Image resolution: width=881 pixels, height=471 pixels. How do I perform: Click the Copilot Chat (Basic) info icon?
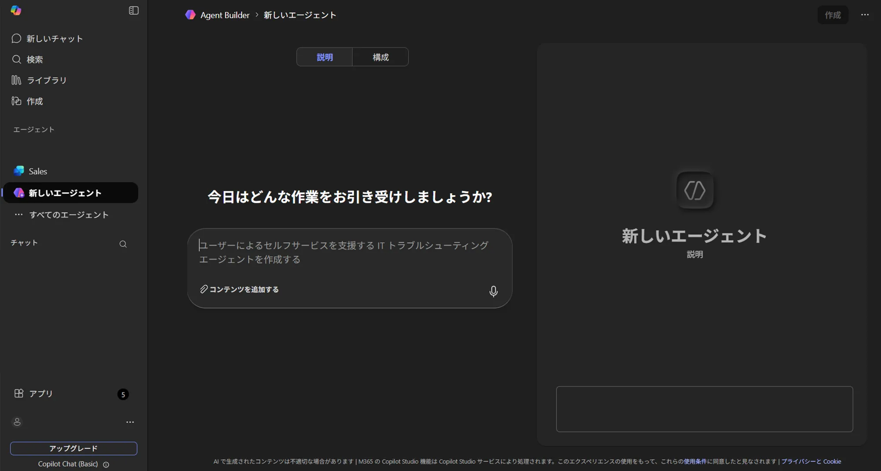[x=106, y=464]
